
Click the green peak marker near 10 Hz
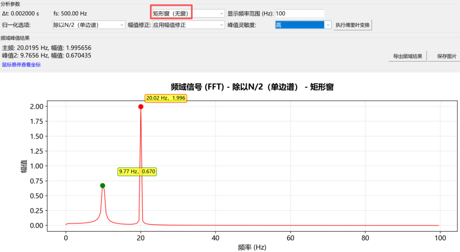102,186
